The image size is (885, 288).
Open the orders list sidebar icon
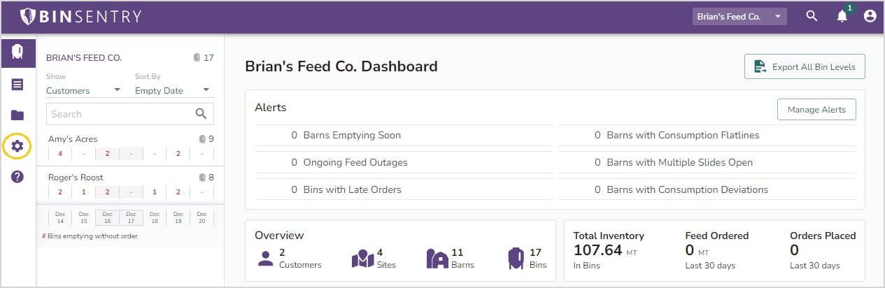coord(17,85)
